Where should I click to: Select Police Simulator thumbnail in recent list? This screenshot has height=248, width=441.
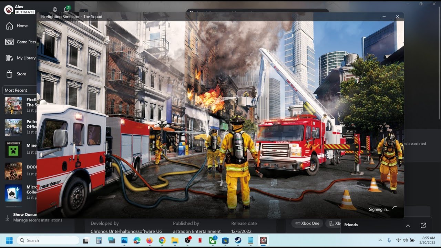click(13, 127)
